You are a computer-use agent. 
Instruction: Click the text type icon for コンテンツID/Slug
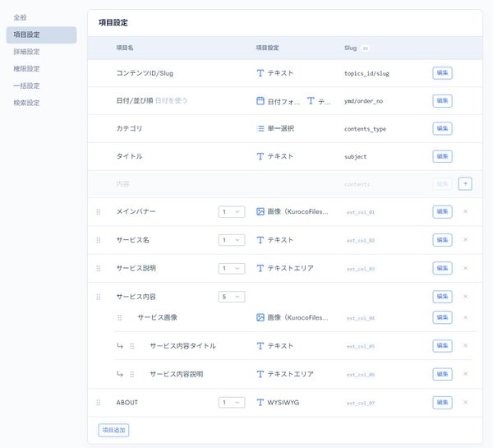(260, 73)
